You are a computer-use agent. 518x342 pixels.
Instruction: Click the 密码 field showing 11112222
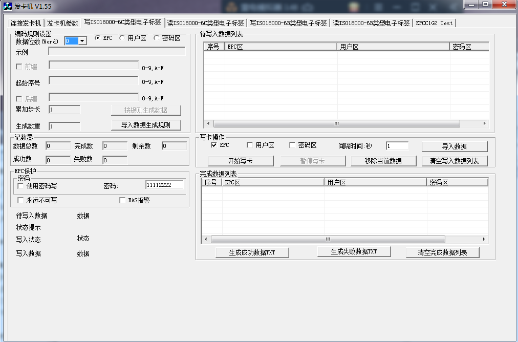[x=164, y=185]
